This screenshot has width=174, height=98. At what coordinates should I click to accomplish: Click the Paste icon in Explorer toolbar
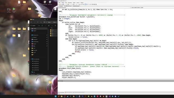[x=45, y=26]
